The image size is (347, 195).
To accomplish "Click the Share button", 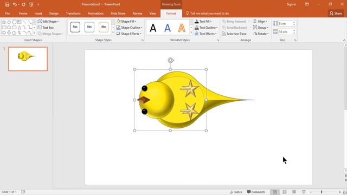I will point(336,14).
